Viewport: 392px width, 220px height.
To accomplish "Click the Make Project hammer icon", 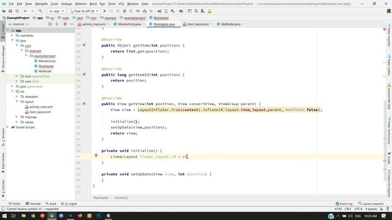I will 40,11.
